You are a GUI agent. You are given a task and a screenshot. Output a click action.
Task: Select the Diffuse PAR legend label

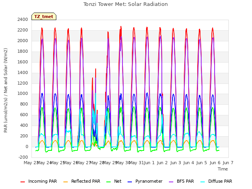220,181
